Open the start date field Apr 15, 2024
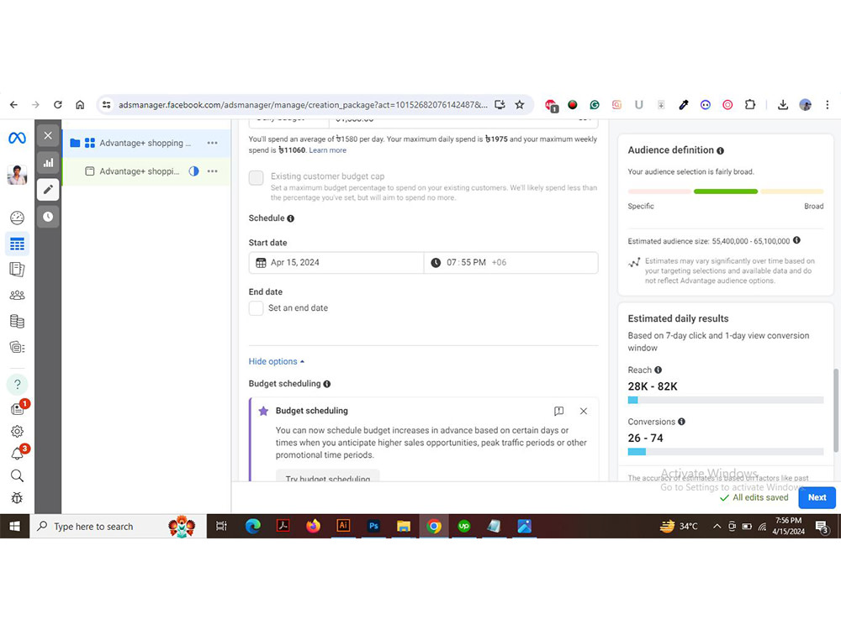 tap(336, 262)
